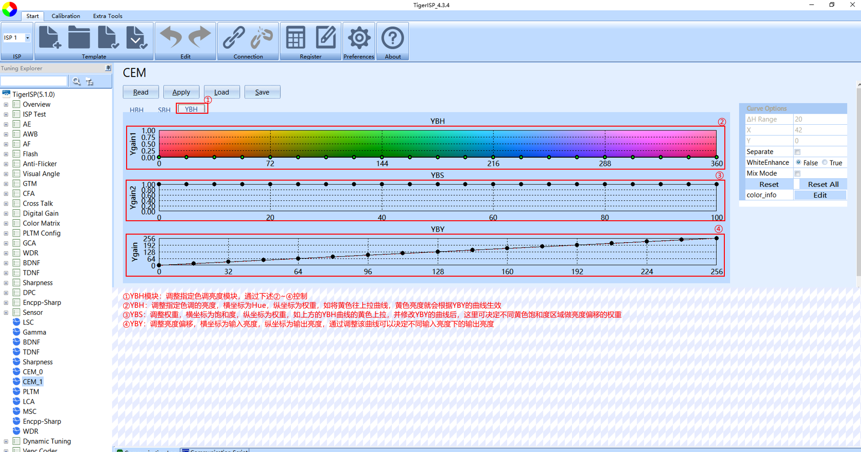Open Preferences via the gear icon
The image size is (861, 452).
click(358, 38)
